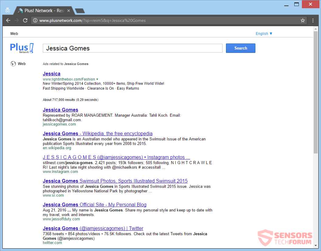Open the Chrome three-dot menu
Screen dimensions: 321x251
click(313, 20)
